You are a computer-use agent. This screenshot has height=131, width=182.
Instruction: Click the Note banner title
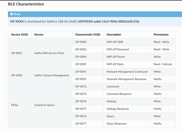pyautogui.click(x=17, y=14)
